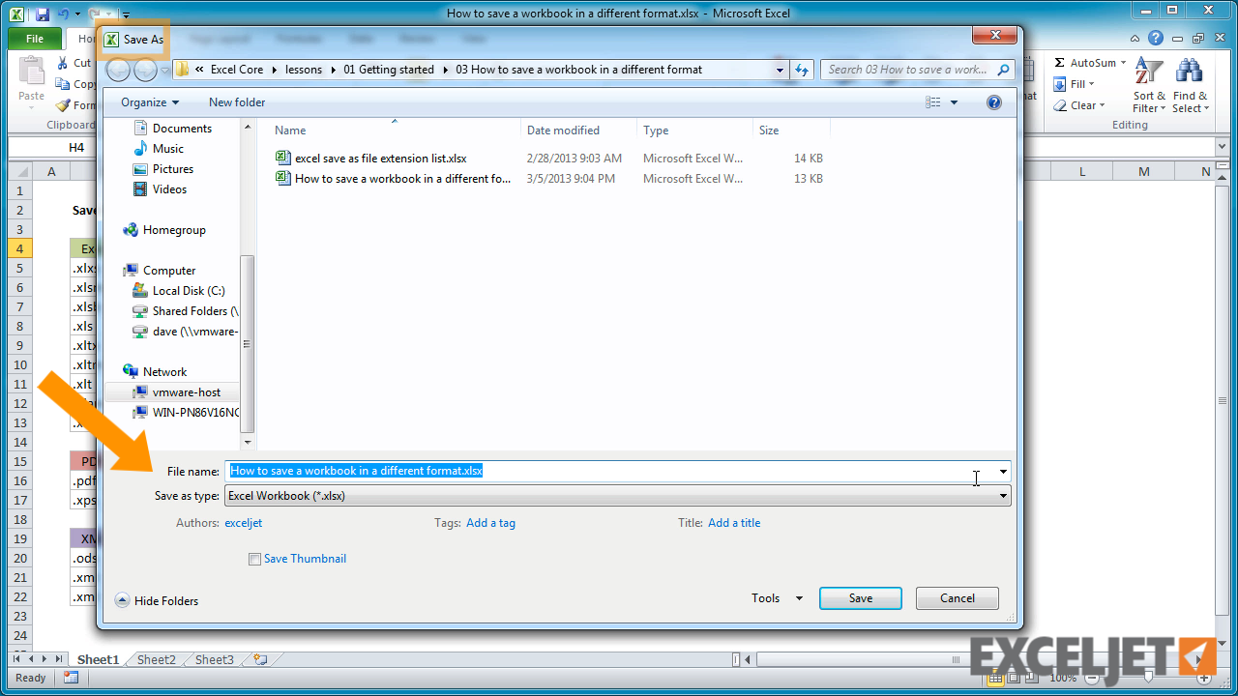Click the Documents library icon
Viewport: 1238px width, 696px height.
[x=141, y=129]
